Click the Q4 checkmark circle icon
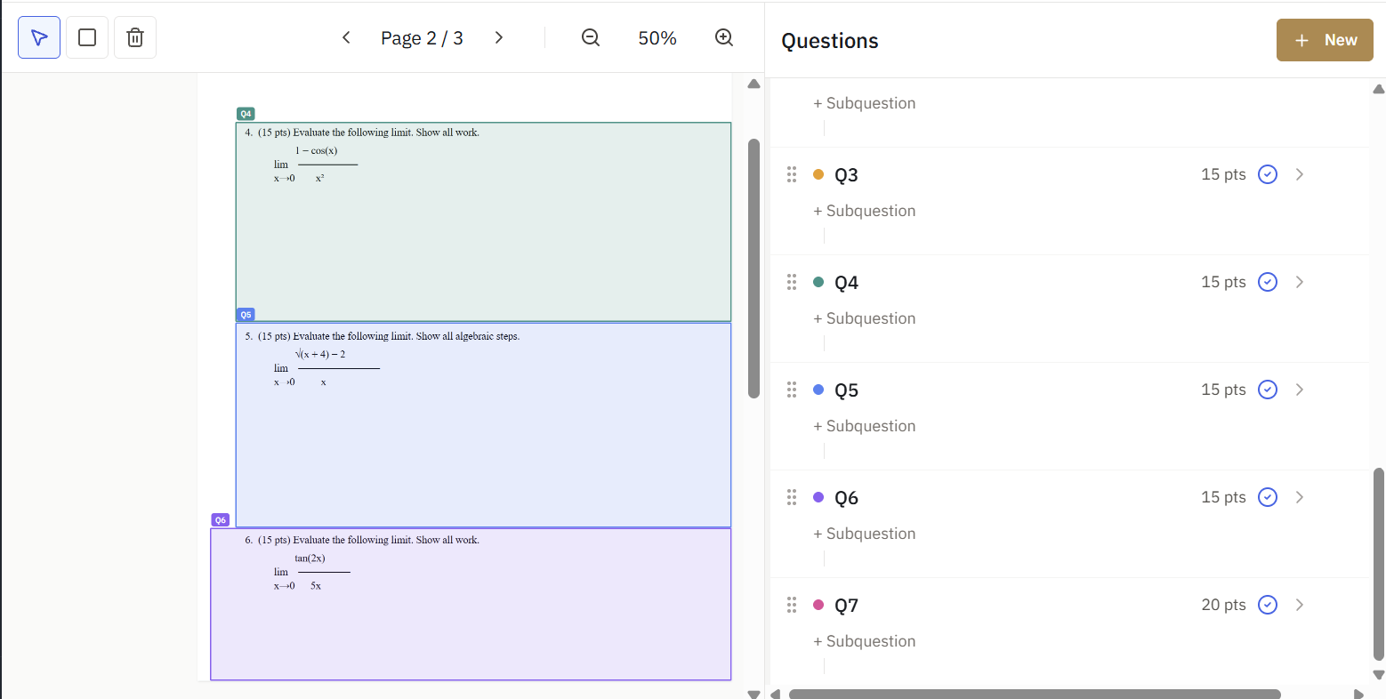Viewport: 1386px width, 699px height. (1268, 282)
